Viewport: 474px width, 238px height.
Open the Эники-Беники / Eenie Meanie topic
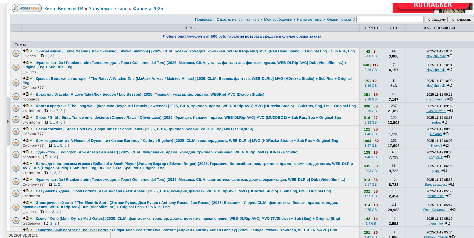(195, 51)
